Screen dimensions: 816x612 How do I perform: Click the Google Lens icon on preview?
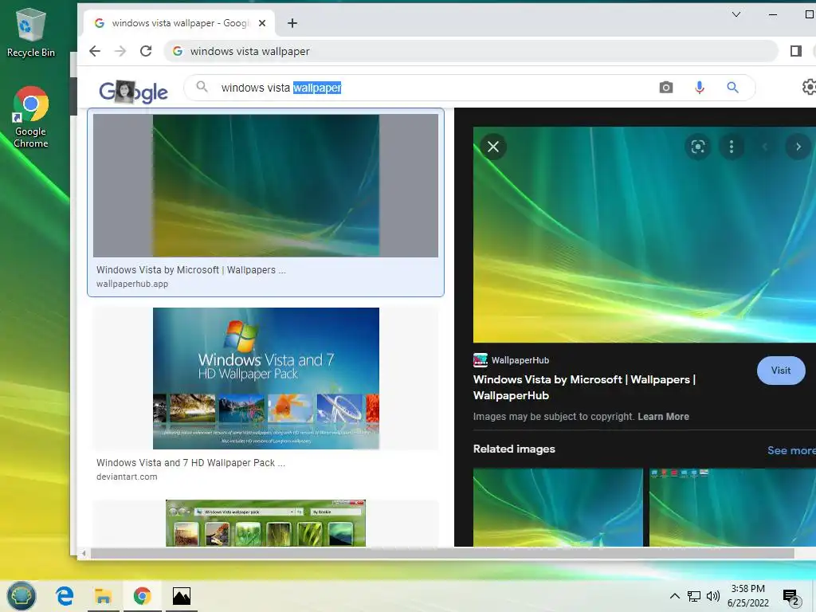click(698, 147)
